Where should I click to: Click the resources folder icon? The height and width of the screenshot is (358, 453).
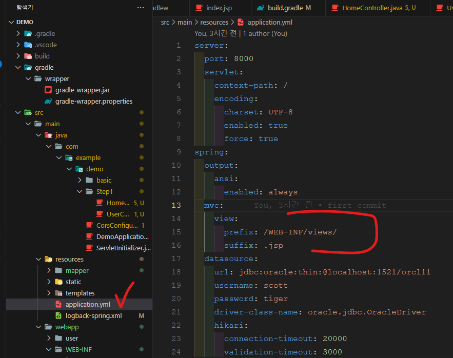coord(48,259)
